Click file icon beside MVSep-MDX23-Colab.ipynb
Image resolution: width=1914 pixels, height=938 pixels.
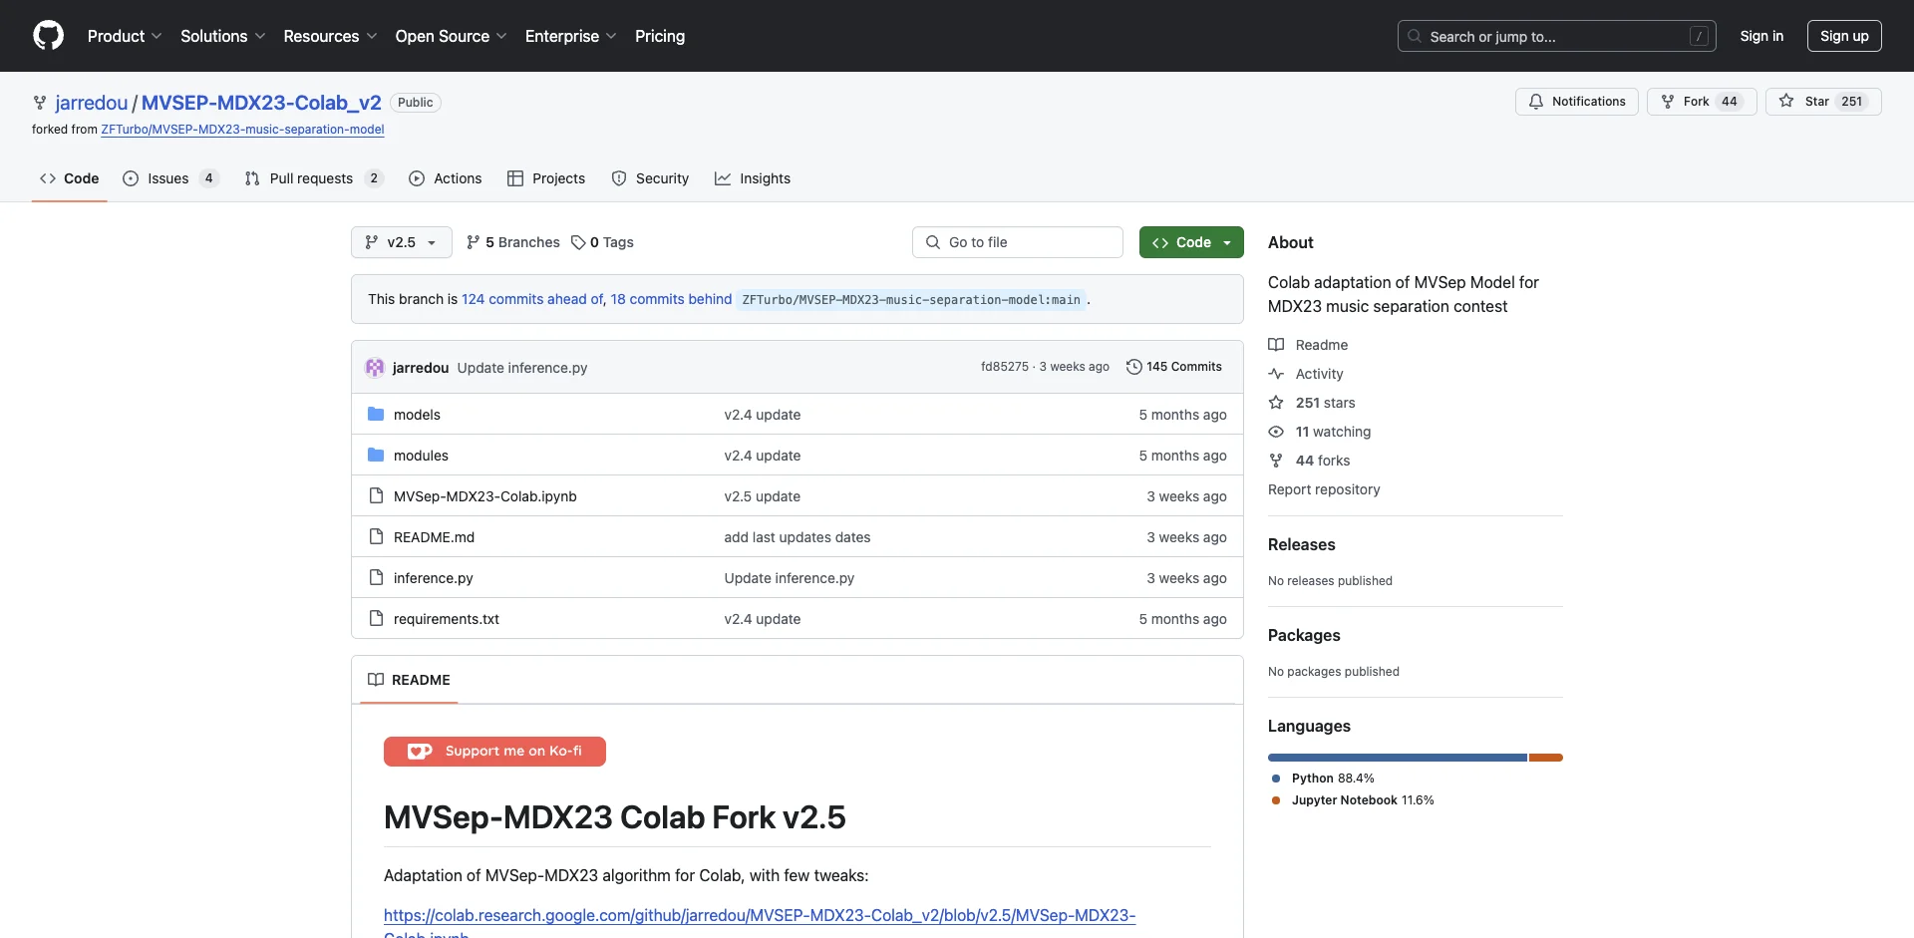tap(376, 495)
